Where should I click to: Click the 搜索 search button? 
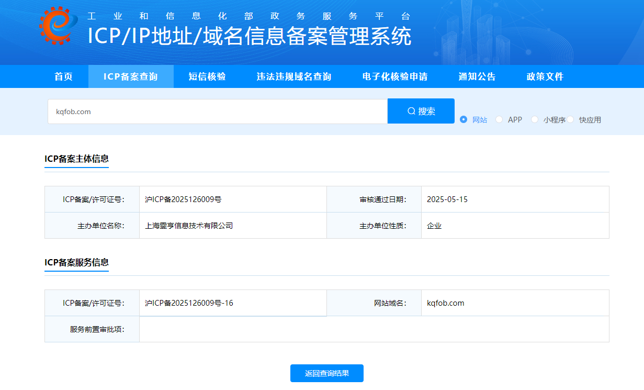[421, 111]
